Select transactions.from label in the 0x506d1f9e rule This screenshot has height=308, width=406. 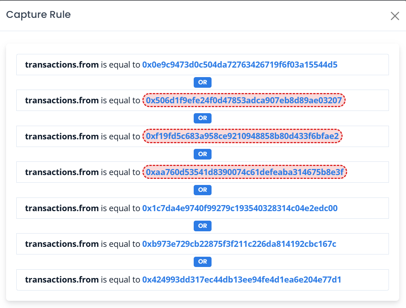[x=62, y=100]
